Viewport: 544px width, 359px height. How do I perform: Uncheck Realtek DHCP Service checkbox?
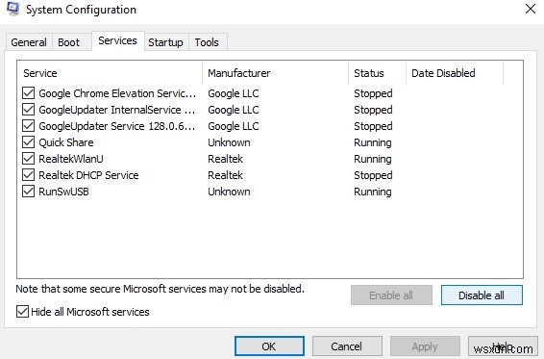29,175
